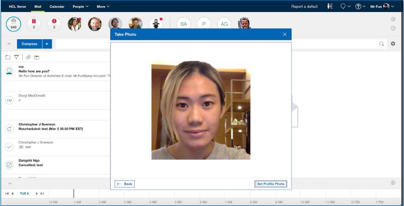Viewport: 404px width, 206px height.
Task: Click the Set Profile Photo button
Action: 271,184
